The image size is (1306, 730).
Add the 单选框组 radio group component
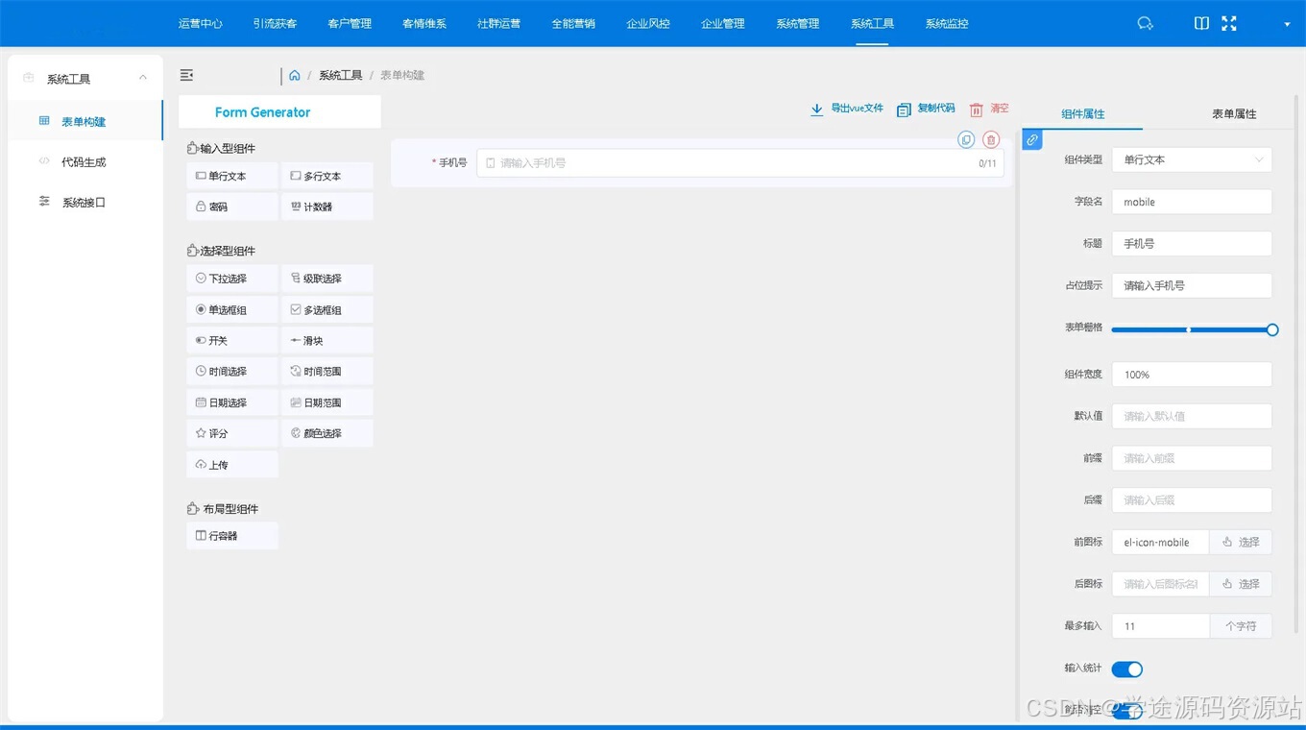(x=232, y=310)
